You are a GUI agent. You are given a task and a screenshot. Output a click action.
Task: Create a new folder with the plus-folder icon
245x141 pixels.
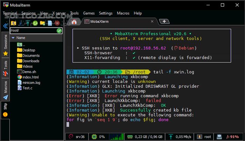tap(42, 23)
